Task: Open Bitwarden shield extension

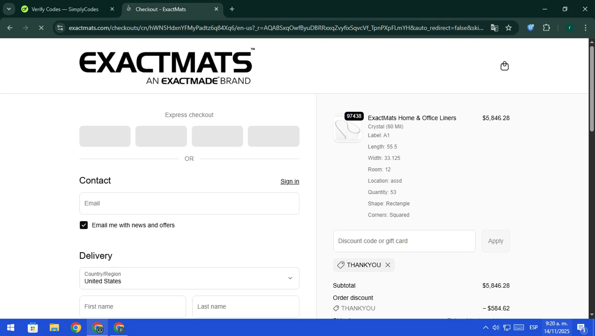Action: click(x=530, y=28)
